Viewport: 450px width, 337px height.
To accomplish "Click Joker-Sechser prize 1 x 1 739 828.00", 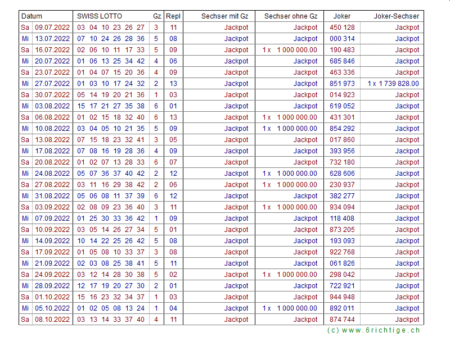I will (393, 84).
